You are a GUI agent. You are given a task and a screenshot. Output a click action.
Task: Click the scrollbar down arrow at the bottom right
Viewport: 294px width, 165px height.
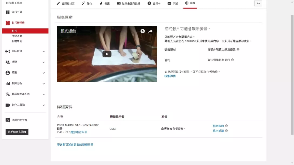click(x=292, y=163)
